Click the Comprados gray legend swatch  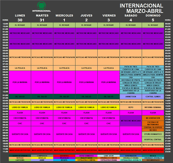coord(42,156)
